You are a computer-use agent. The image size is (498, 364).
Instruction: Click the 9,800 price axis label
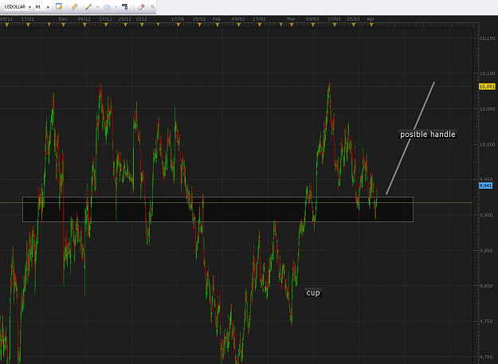click(486, 286)
